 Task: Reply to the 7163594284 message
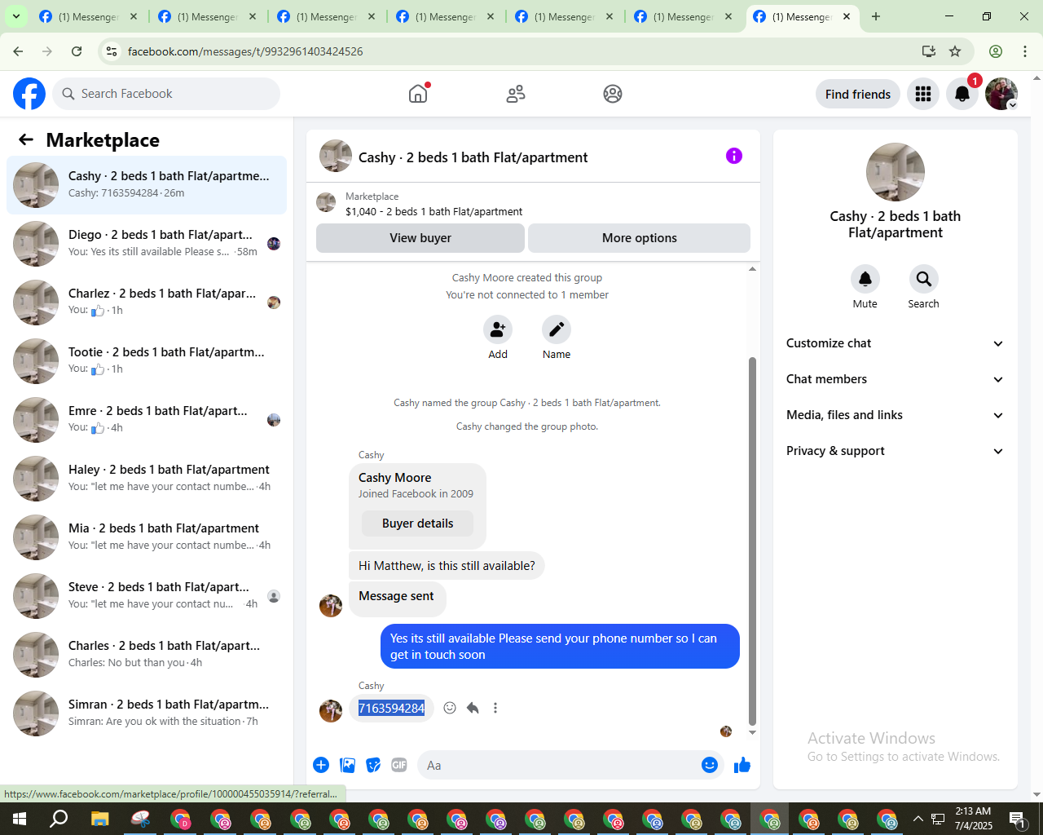tap(473, 708)
